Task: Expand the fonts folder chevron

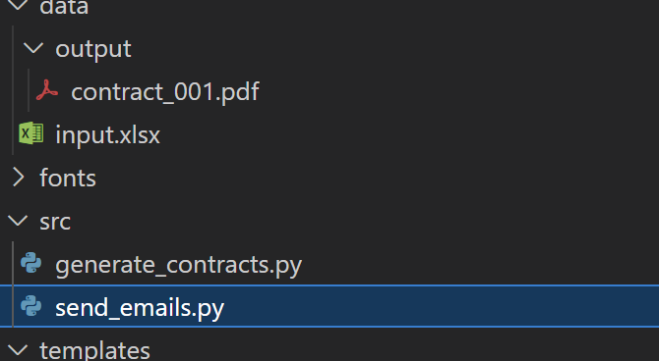Action: tap(18, 177)
